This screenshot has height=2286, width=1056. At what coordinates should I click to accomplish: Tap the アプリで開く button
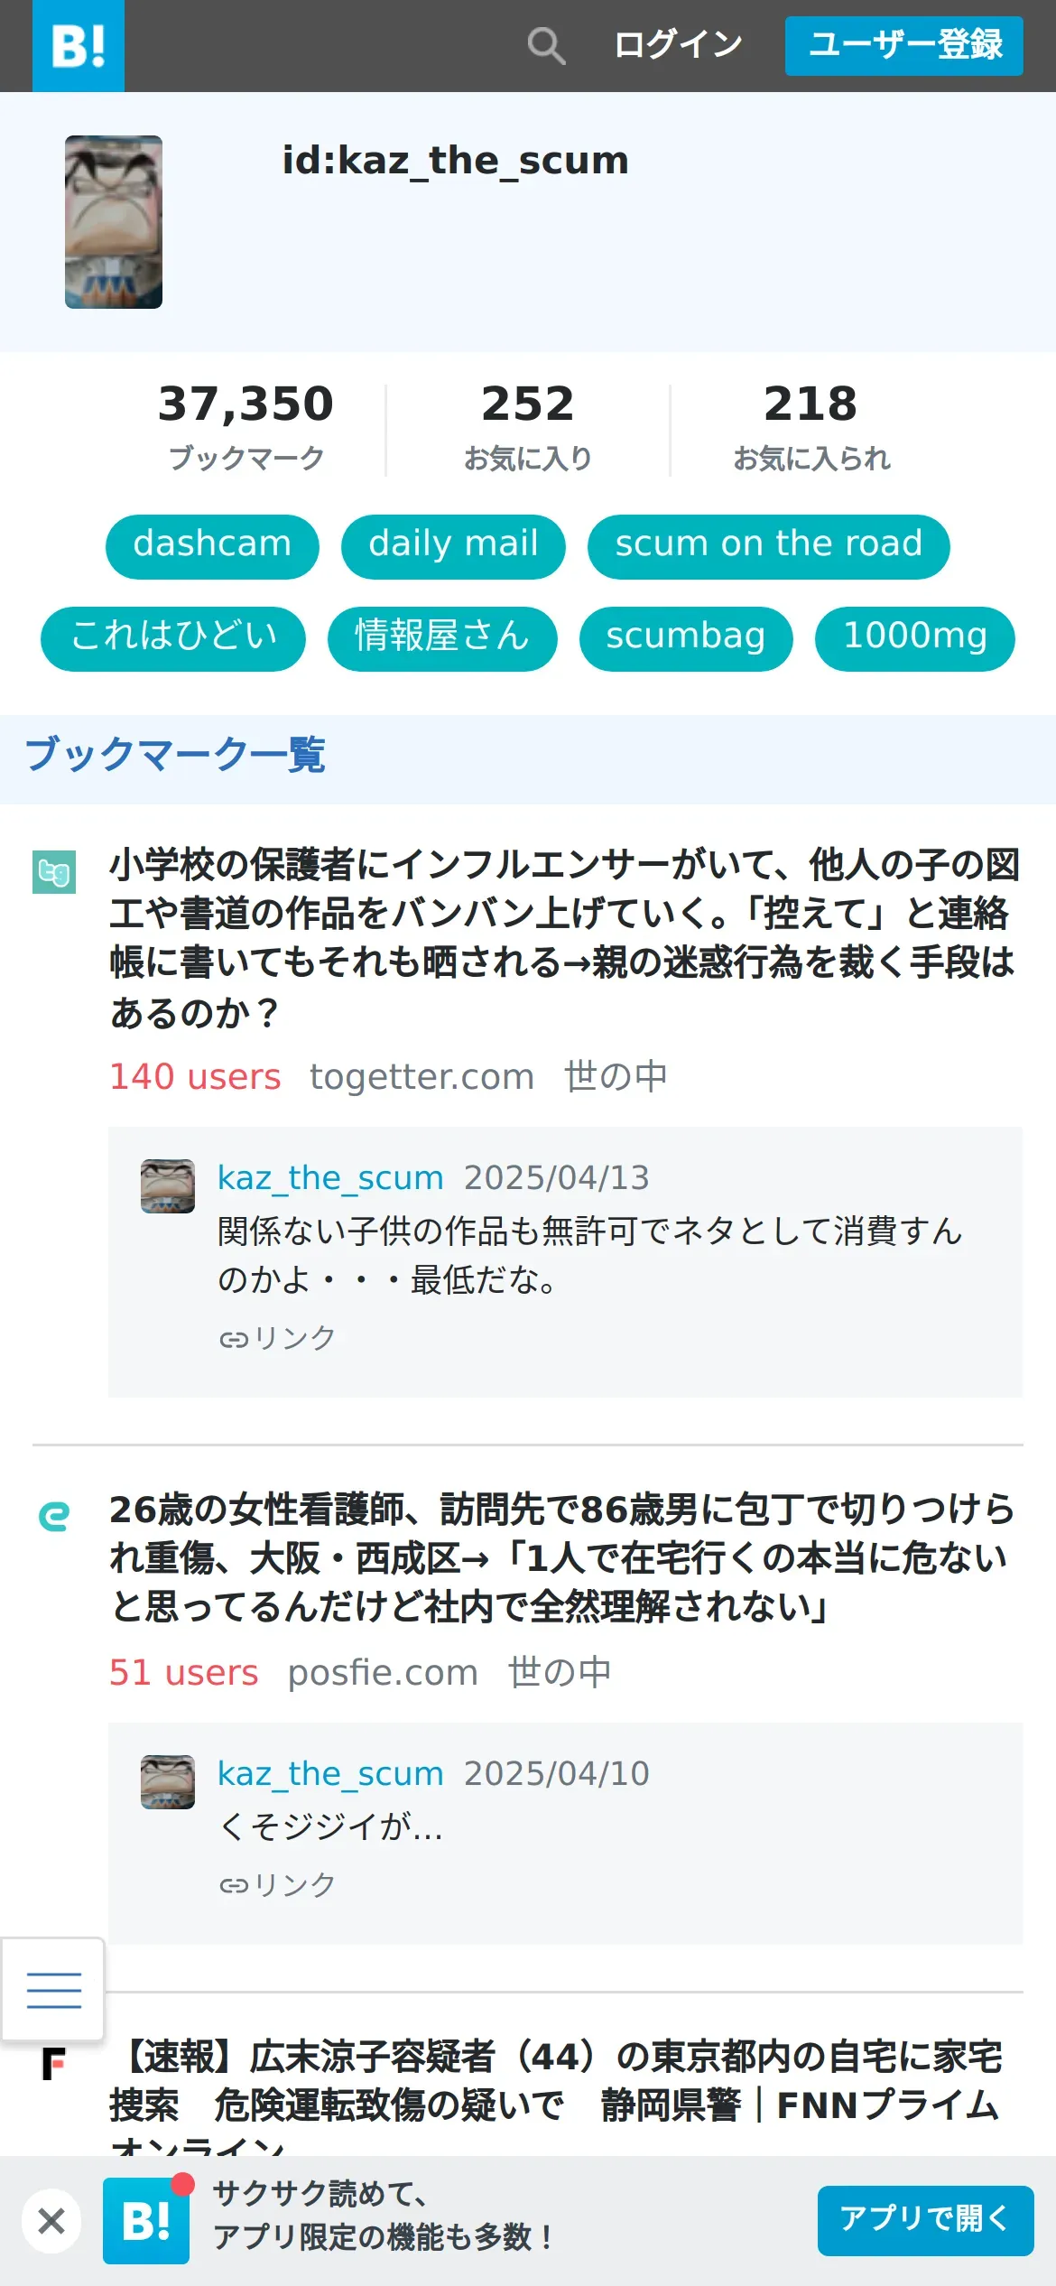(926, 2220)
